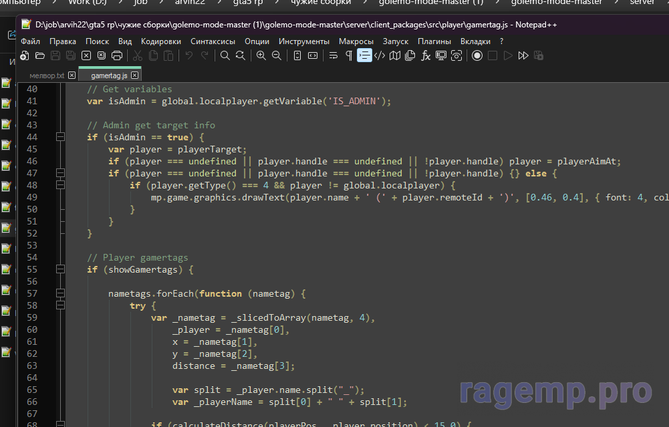Open the Плагины menu
Viewport: 669px width, 427px height.
pyautogui.click(x=434, y=41)
